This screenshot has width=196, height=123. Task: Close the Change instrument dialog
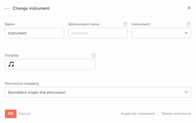pyautogui.click(x=189, y=8)
